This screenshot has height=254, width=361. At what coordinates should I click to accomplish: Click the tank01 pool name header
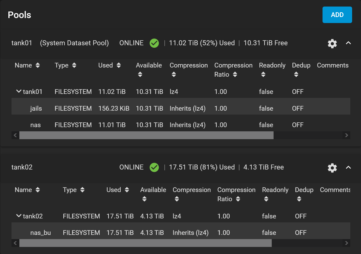(x=22, y=43)
